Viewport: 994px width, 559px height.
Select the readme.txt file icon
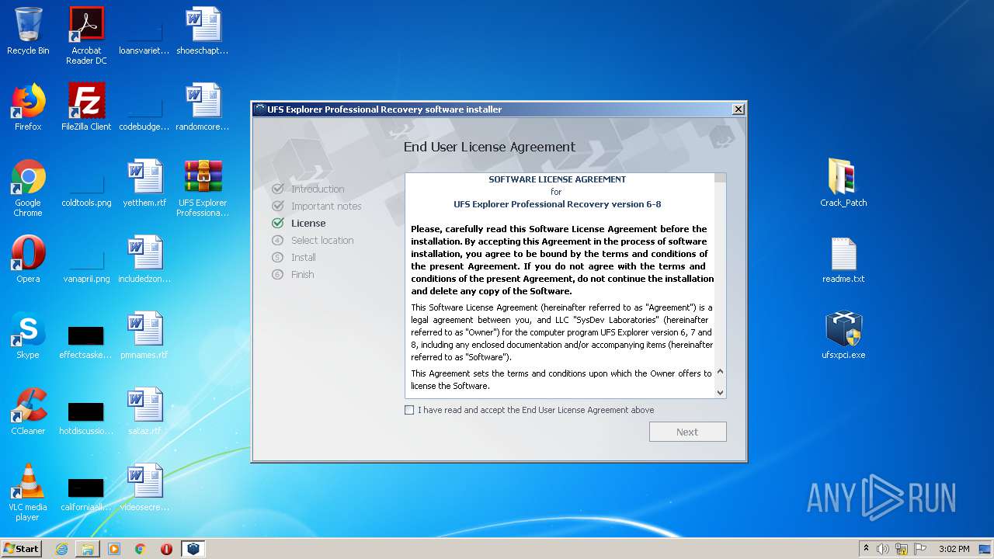click(x=843, y=259)
